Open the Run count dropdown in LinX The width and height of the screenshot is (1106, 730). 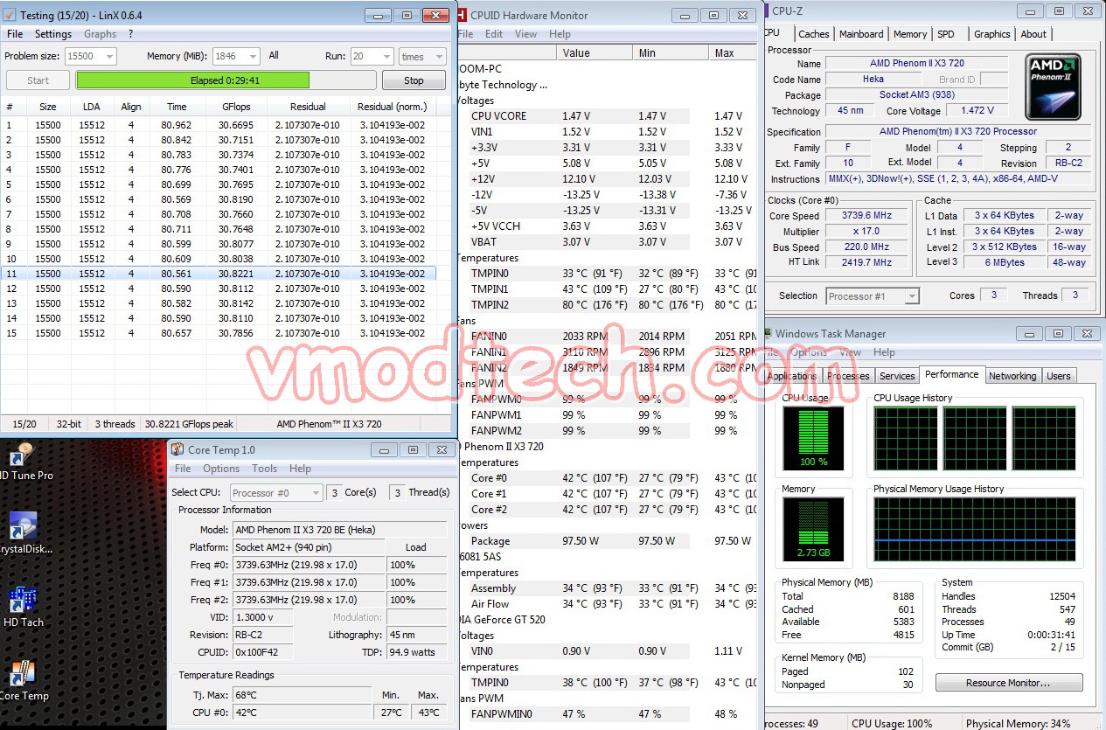pos(372,56)
